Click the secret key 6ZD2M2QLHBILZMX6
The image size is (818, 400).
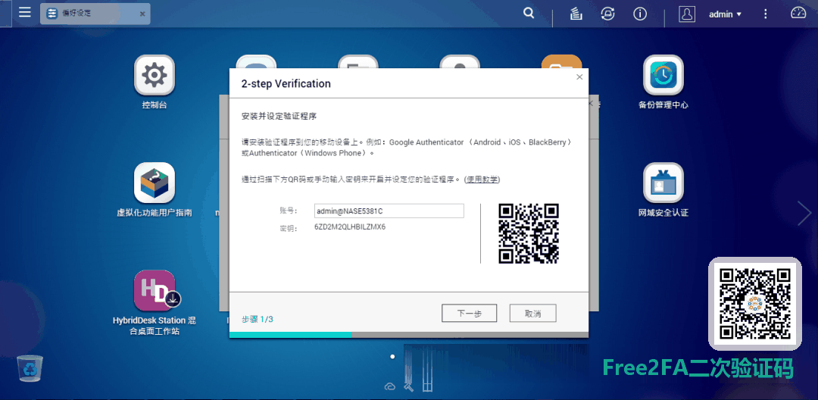coord(350,227)
